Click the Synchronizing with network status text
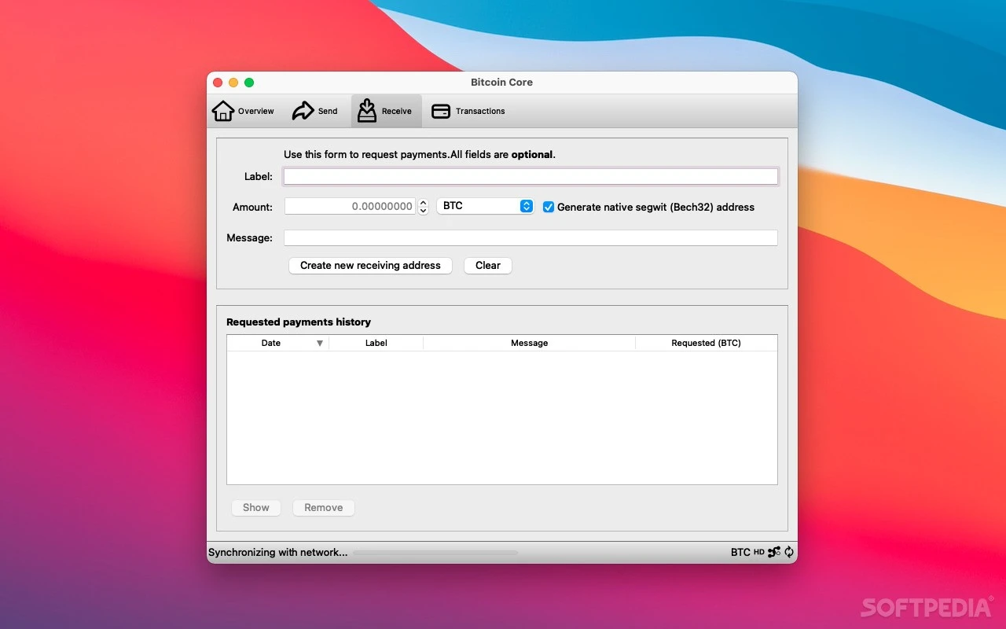 pos(277,552)
